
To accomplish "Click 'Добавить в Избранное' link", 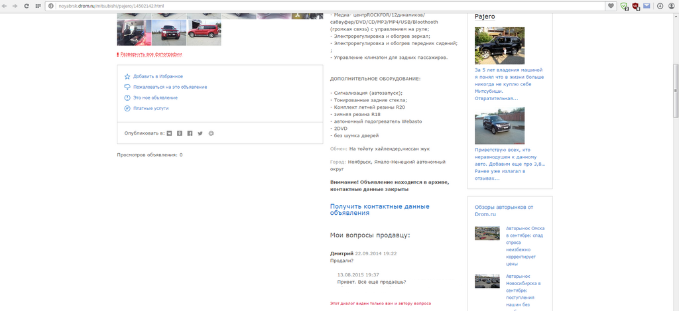I will (158, 76).
